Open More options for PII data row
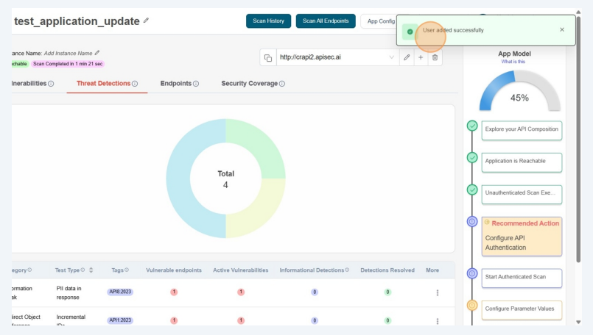This screenshot has height=335, width=593. point(437,292)
